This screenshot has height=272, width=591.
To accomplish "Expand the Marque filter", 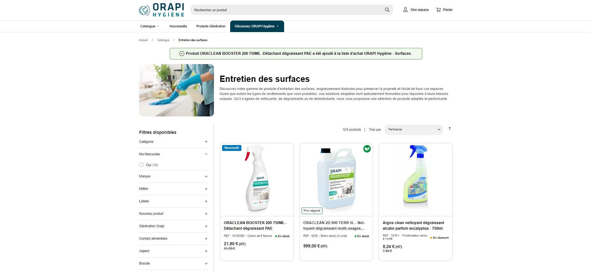I will pos(206,176).
